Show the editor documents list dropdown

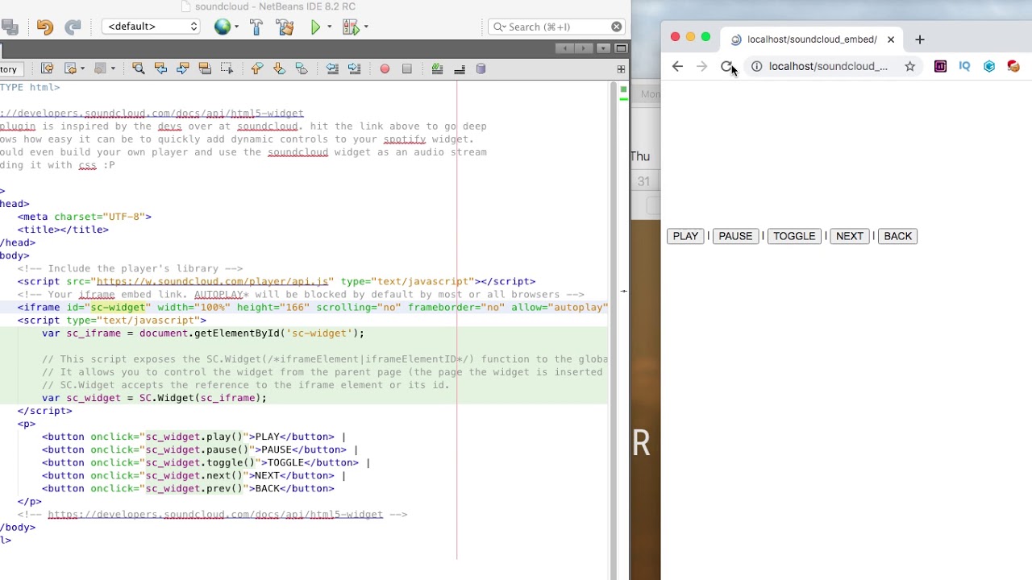[x=602, y=48]
